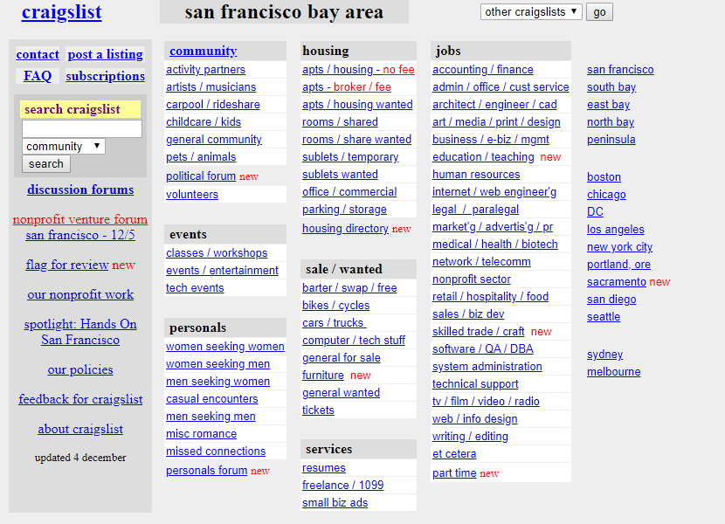Open political forum link
Screen dimensions: 725x524
tap(201, 176)
